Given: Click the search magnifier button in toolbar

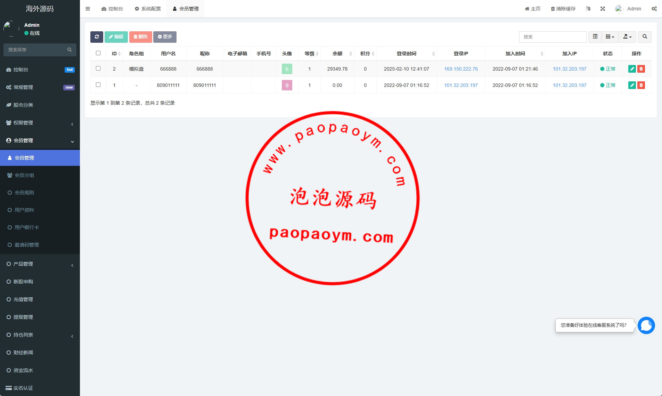Looking at the screenshot, I should pos(645,37).
